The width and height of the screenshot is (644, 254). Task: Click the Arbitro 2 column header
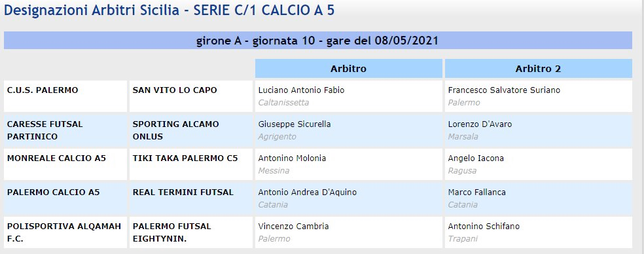click(x=538, y=69)
